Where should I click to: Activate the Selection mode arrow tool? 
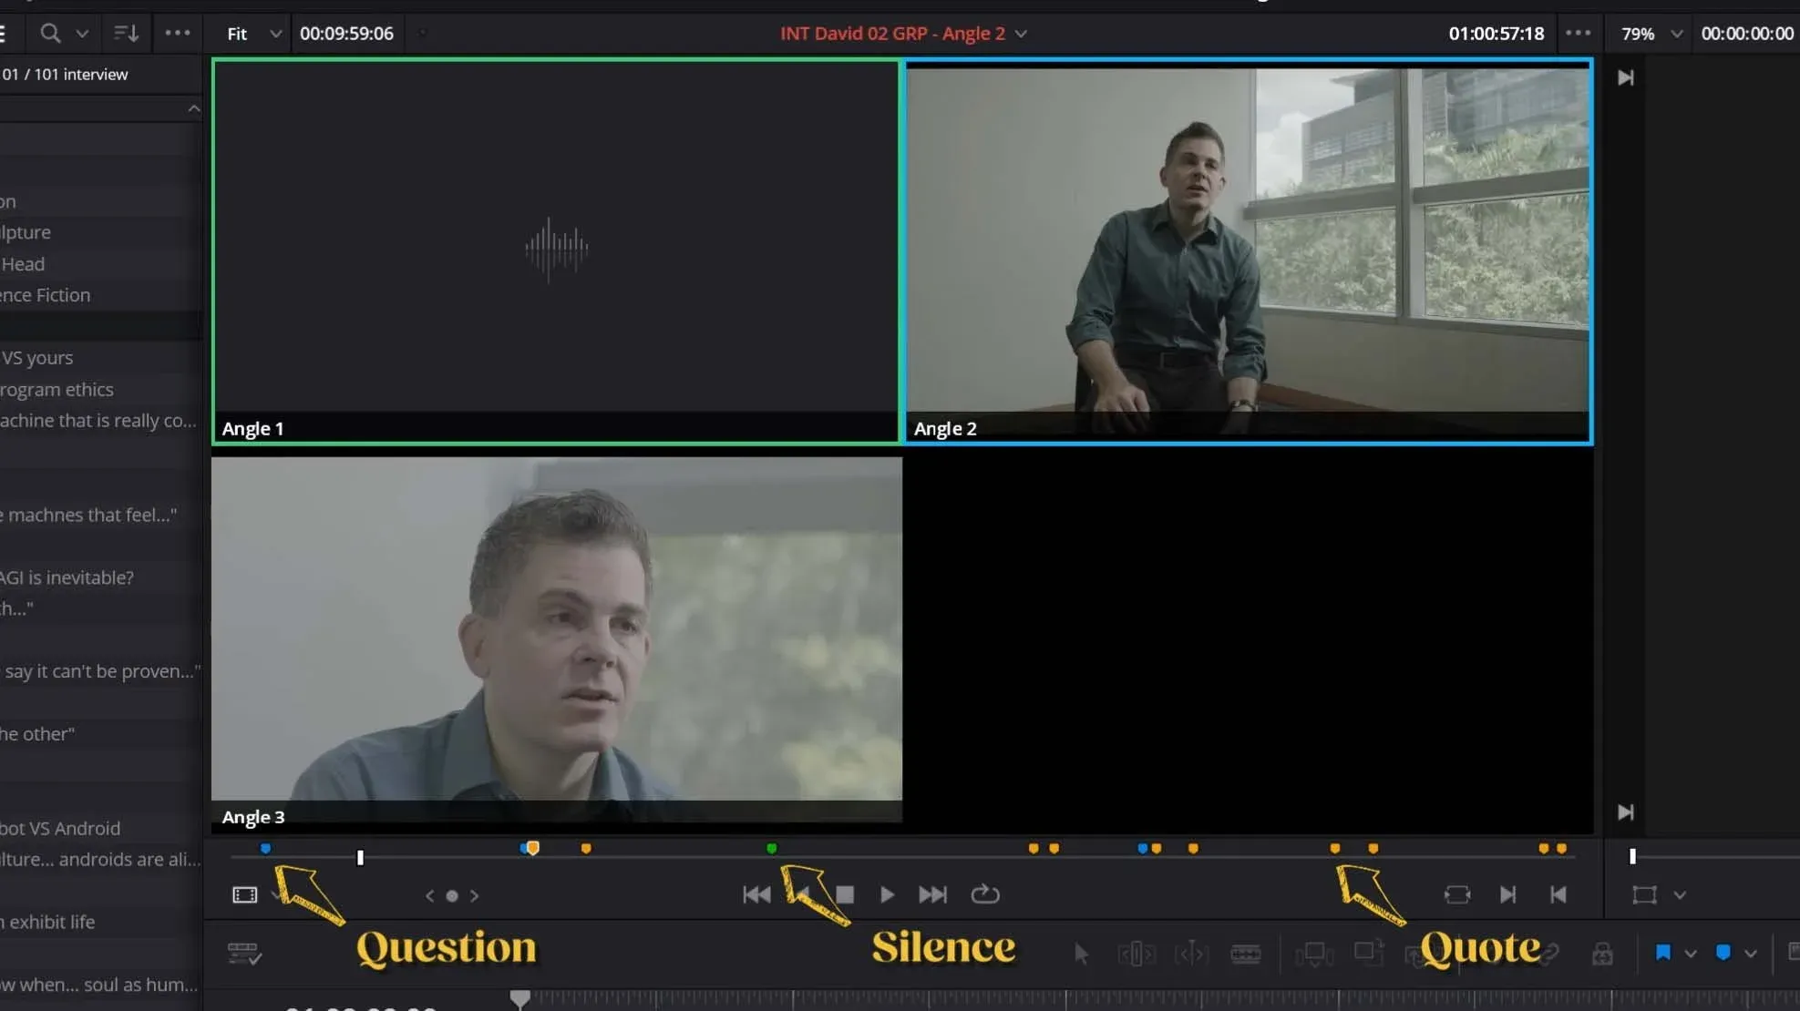click(1081, 954)
